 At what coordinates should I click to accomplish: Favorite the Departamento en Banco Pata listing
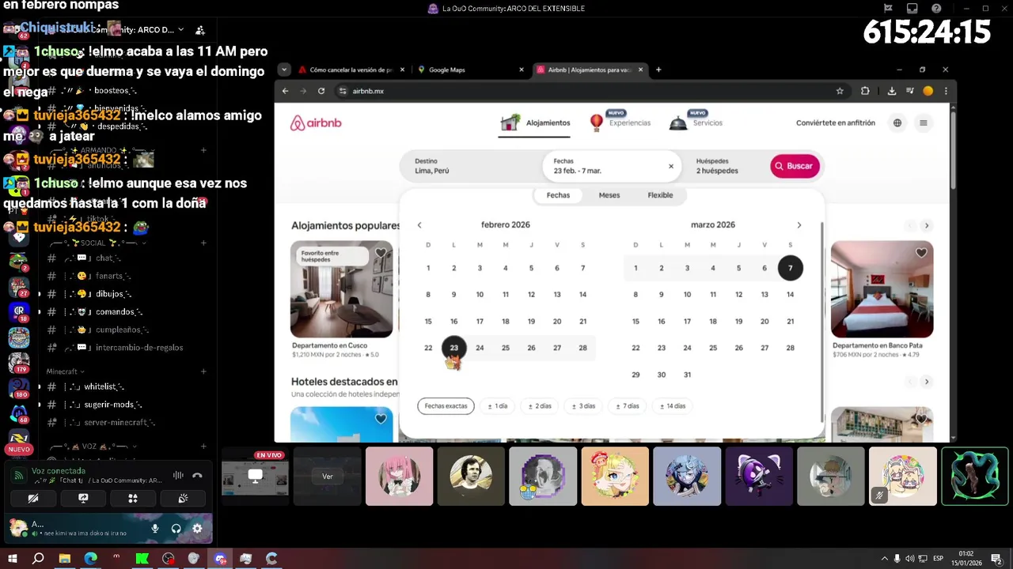[x=921, y=253]
